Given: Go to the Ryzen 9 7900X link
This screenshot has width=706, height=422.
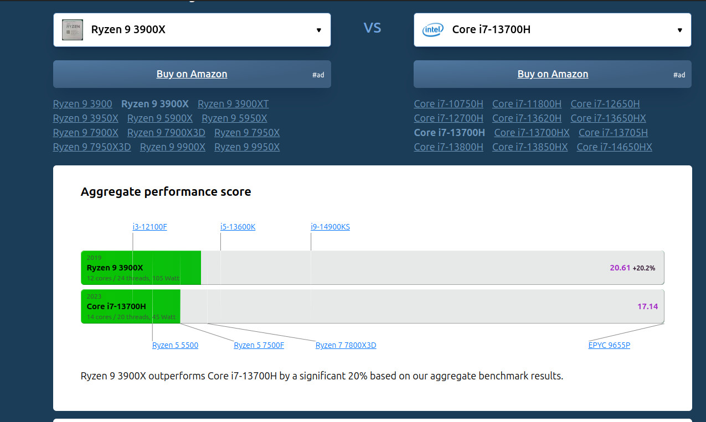Looking at the screenshot, I should [x=86, y=133].
